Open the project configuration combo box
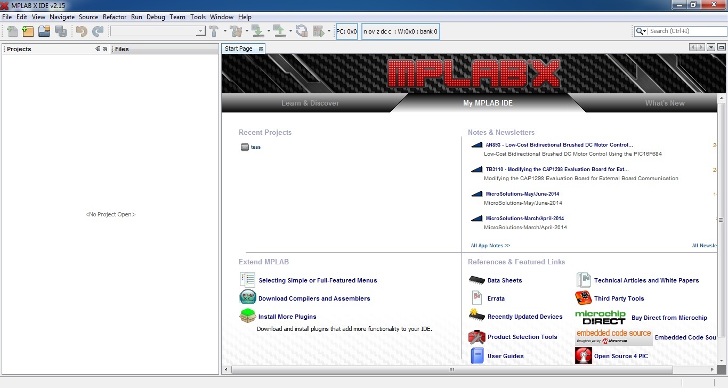Screen dimensions: 728x388 (x=158, y=31)
